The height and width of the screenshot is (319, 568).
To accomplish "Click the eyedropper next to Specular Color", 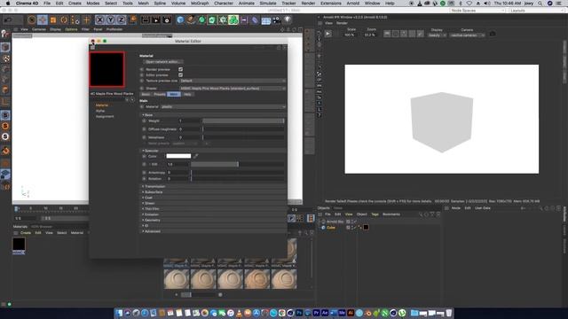I will tap(195, 156).
